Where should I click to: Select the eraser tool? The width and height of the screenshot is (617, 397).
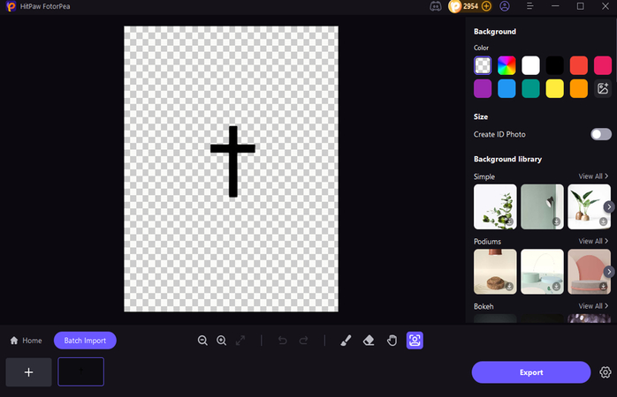tap(369, 341)
